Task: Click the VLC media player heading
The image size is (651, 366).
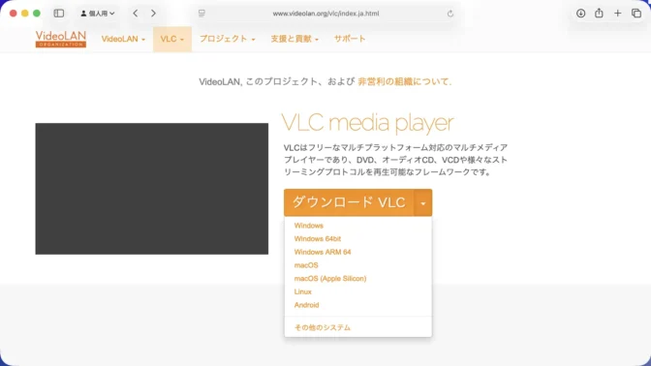Action: point(367,123)
